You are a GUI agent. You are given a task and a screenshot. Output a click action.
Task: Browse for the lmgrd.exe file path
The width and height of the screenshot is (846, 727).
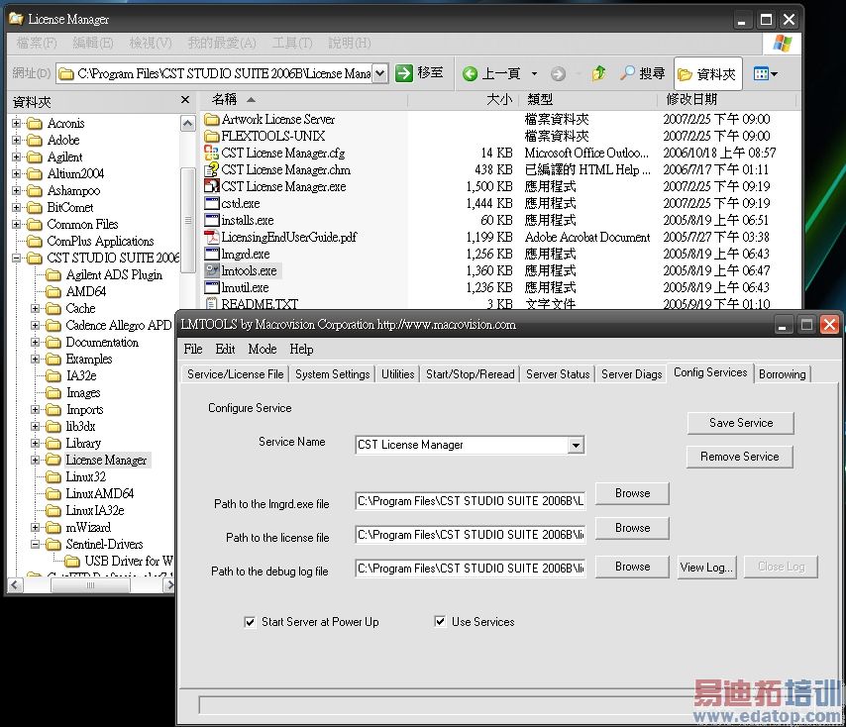click(632, 493)
